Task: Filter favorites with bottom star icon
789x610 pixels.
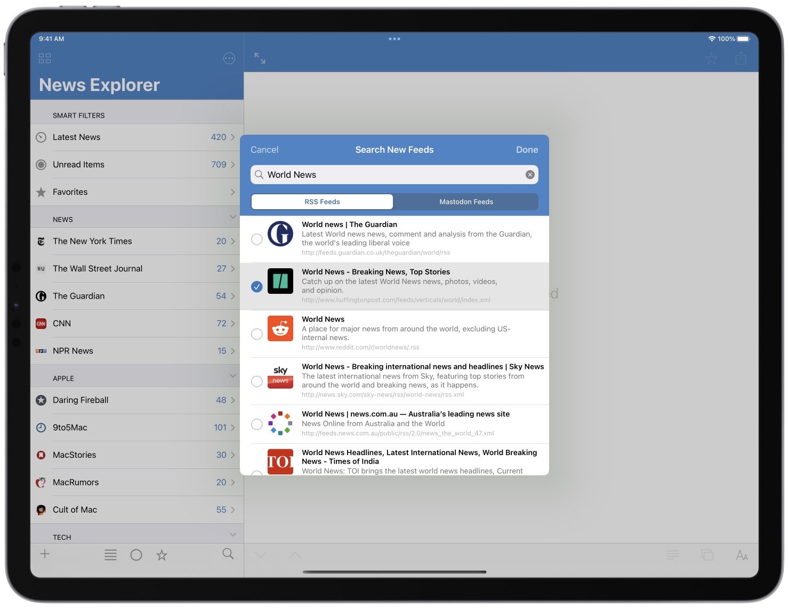Action: coord(162,555)
